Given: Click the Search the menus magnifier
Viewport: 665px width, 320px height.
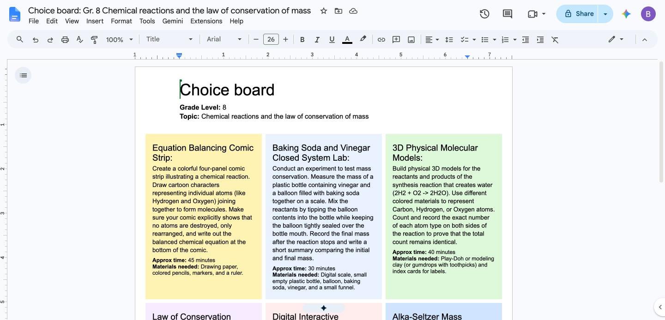Looking at the screenshot, I should point(20,39).
